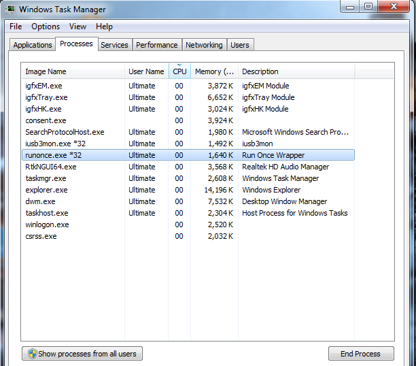
Task: Switch to the Services tab
Action: pyautogui.click(x=114, y=45)
